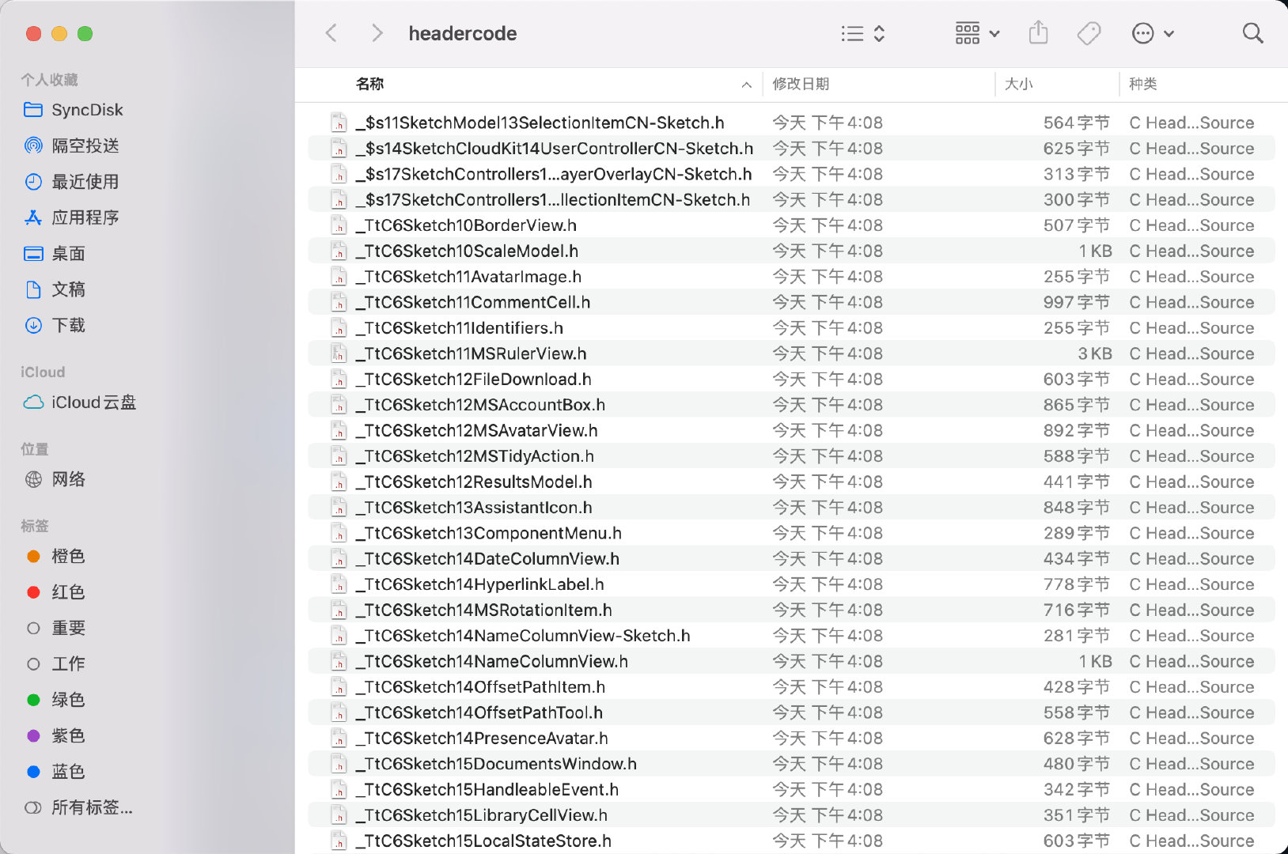Screen dimensions: 1288x854
Task: Click the 997 字节 size cell
Action: click(1077, 302)
